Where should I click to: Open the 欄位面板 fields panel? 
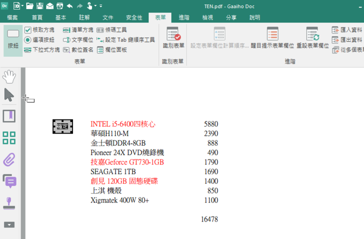click(111, 49)
